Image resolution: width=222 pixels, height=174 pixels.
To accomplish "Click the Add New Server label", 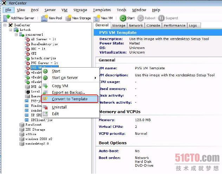I will 22,18.
